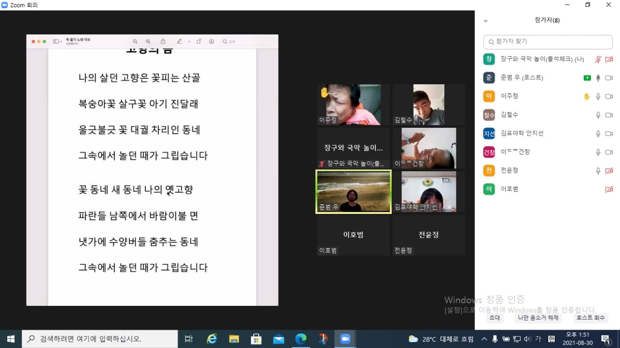Open Microsoft Store from taskbar
Image resolution: width=620 pixels, height=348 pixels.
click(x=256, y=339)
